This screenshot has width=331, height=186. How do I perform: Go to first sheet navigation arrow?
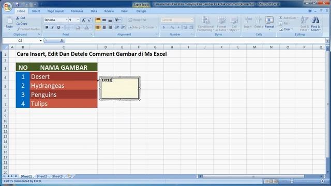[x=4, y=176]
